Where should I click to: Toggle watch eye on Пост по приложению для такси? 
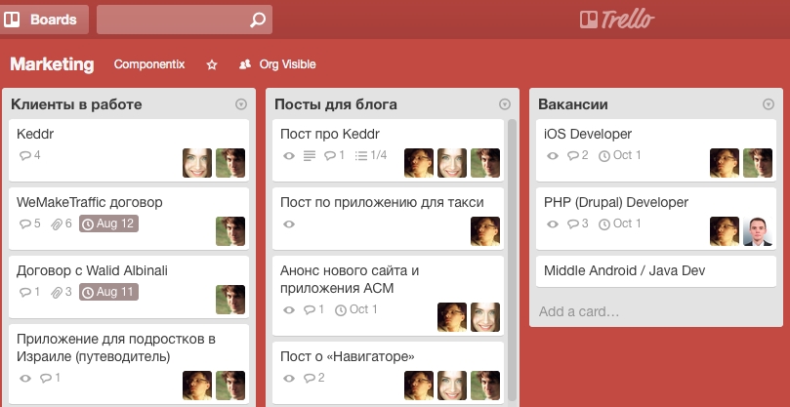tap(288, 224)
